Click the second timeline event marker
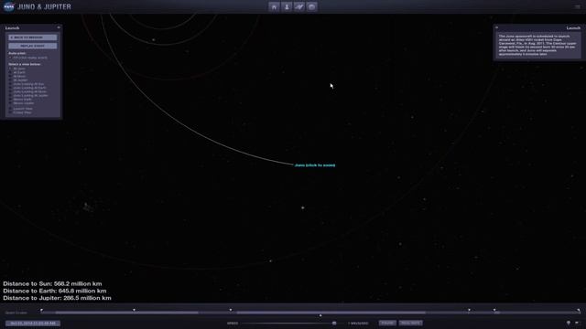Screen dimensions: 586x329 (x=135, y=310)
